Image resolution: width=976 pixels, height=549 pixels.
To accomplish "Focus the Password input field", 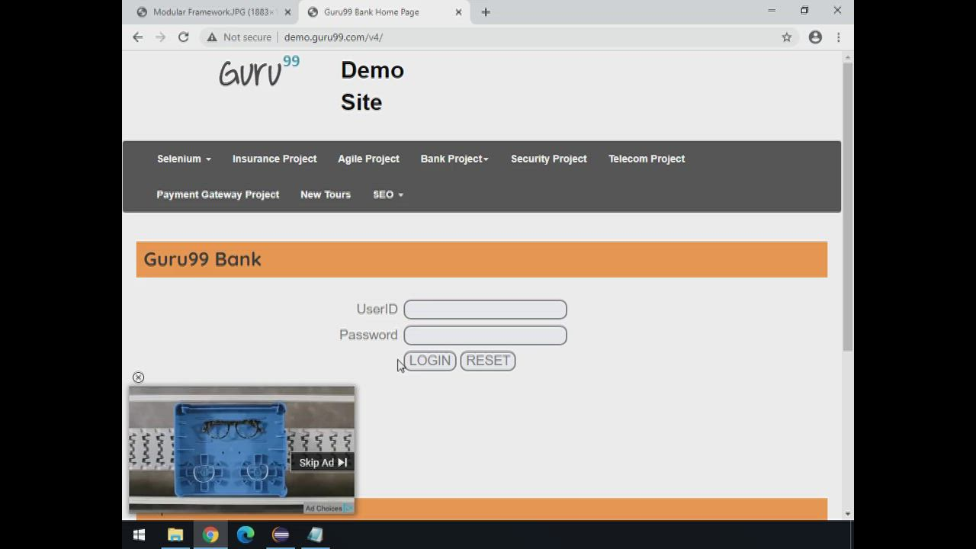I will click(x=485, y=335).
